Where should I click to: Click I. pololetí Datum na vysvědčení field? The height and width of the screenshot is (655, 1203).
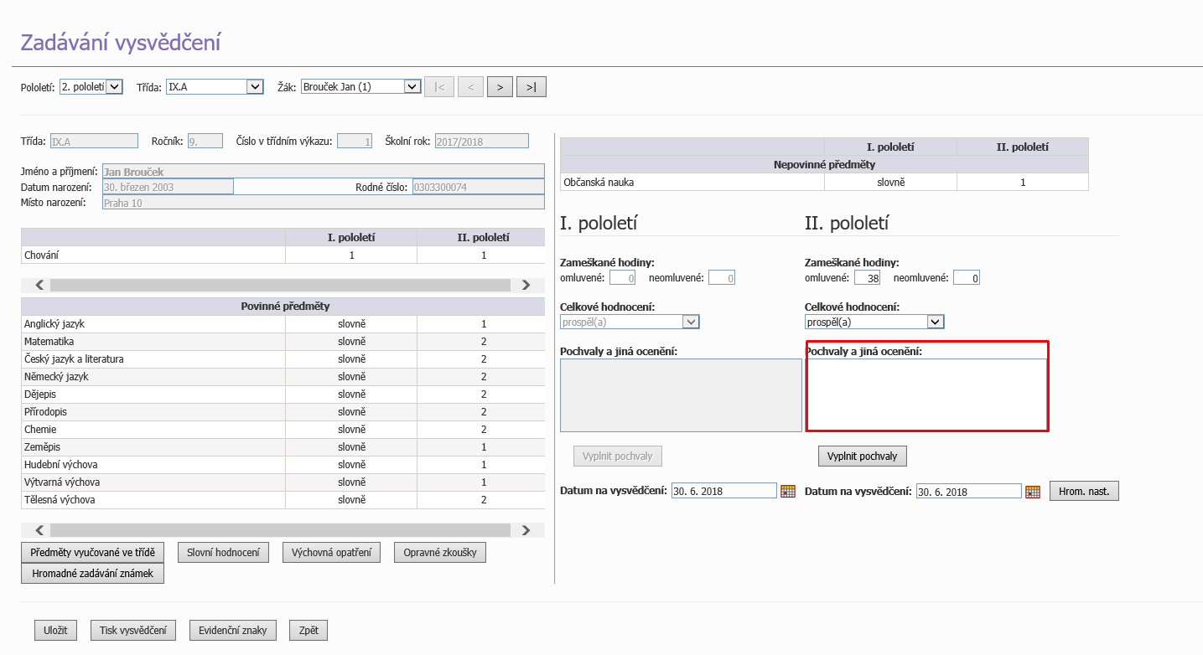click(x=724, y=491)
